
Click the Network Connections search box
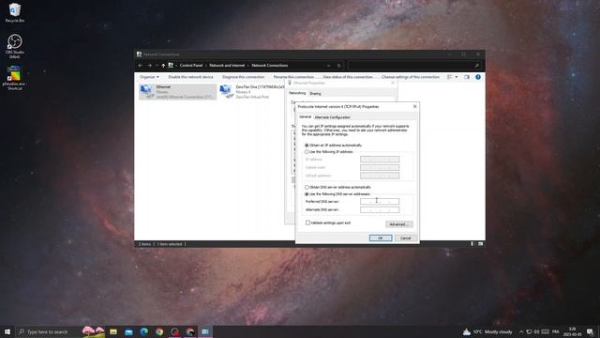pyautogui.click(x=413, y=66)
